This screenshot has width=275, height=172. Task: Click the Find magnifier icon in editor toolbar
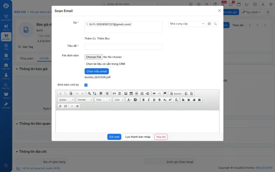click(x=89, y=94)
